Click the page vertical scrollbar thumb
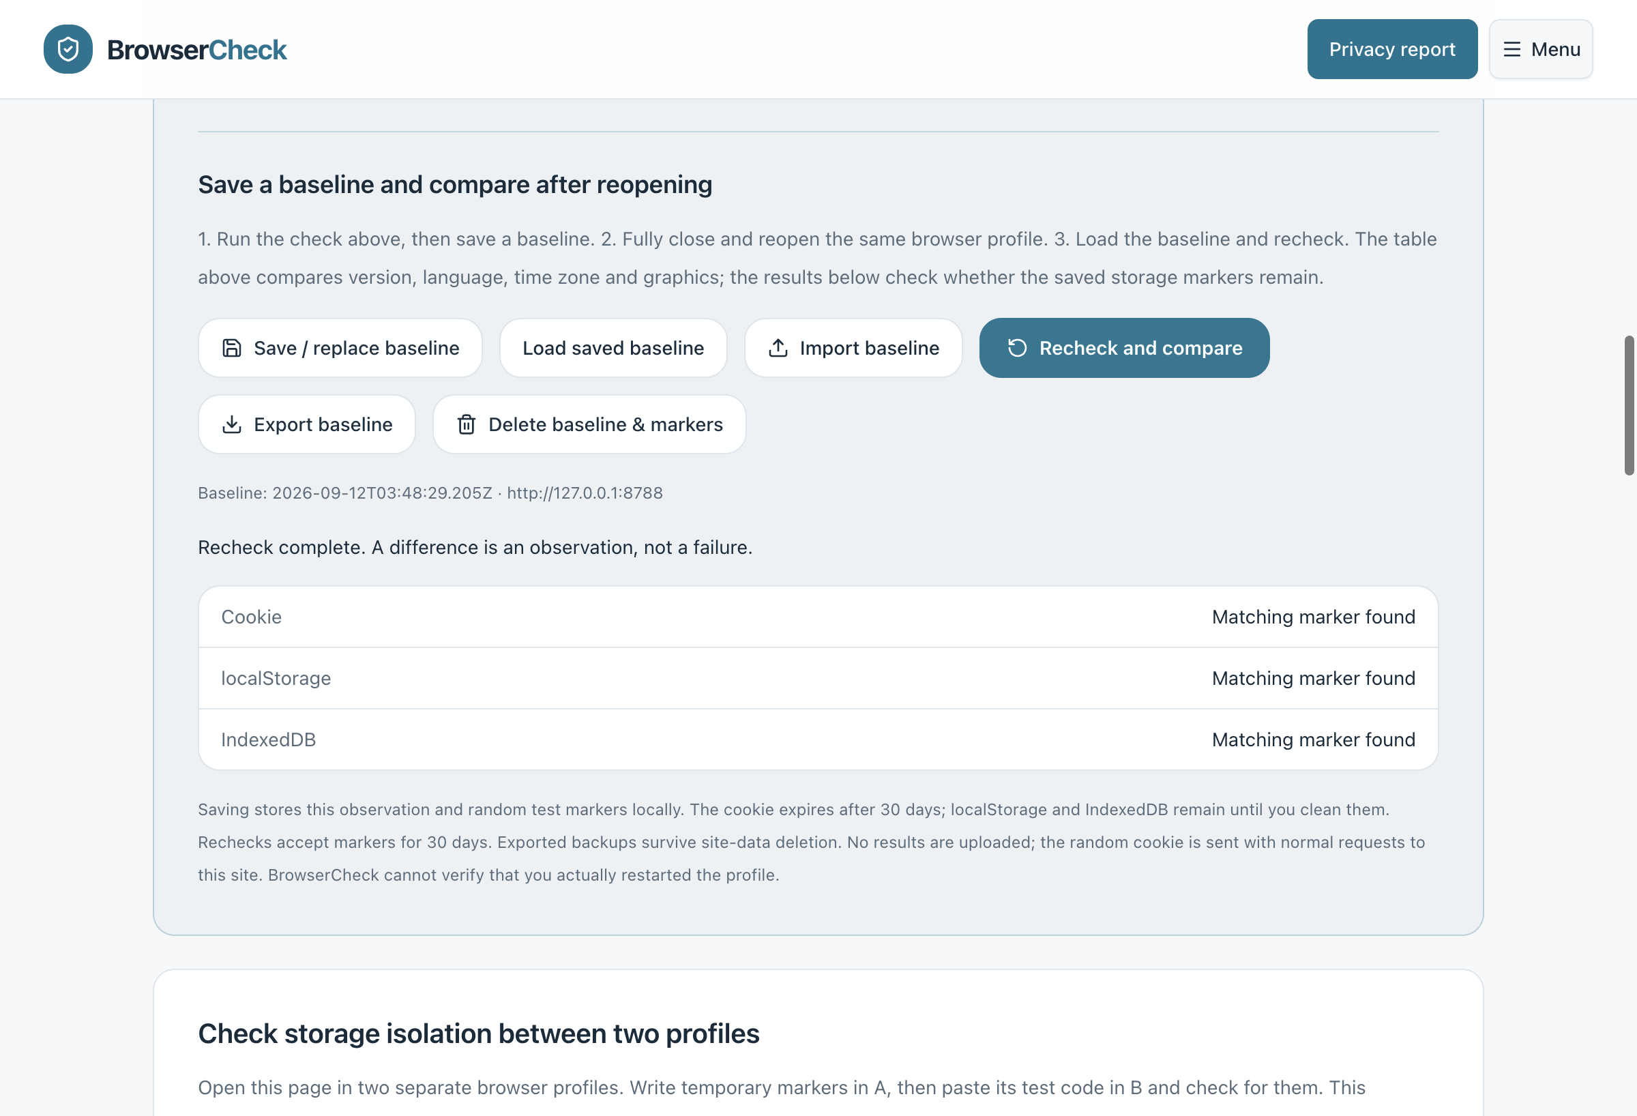 [x=1629, y=406]
